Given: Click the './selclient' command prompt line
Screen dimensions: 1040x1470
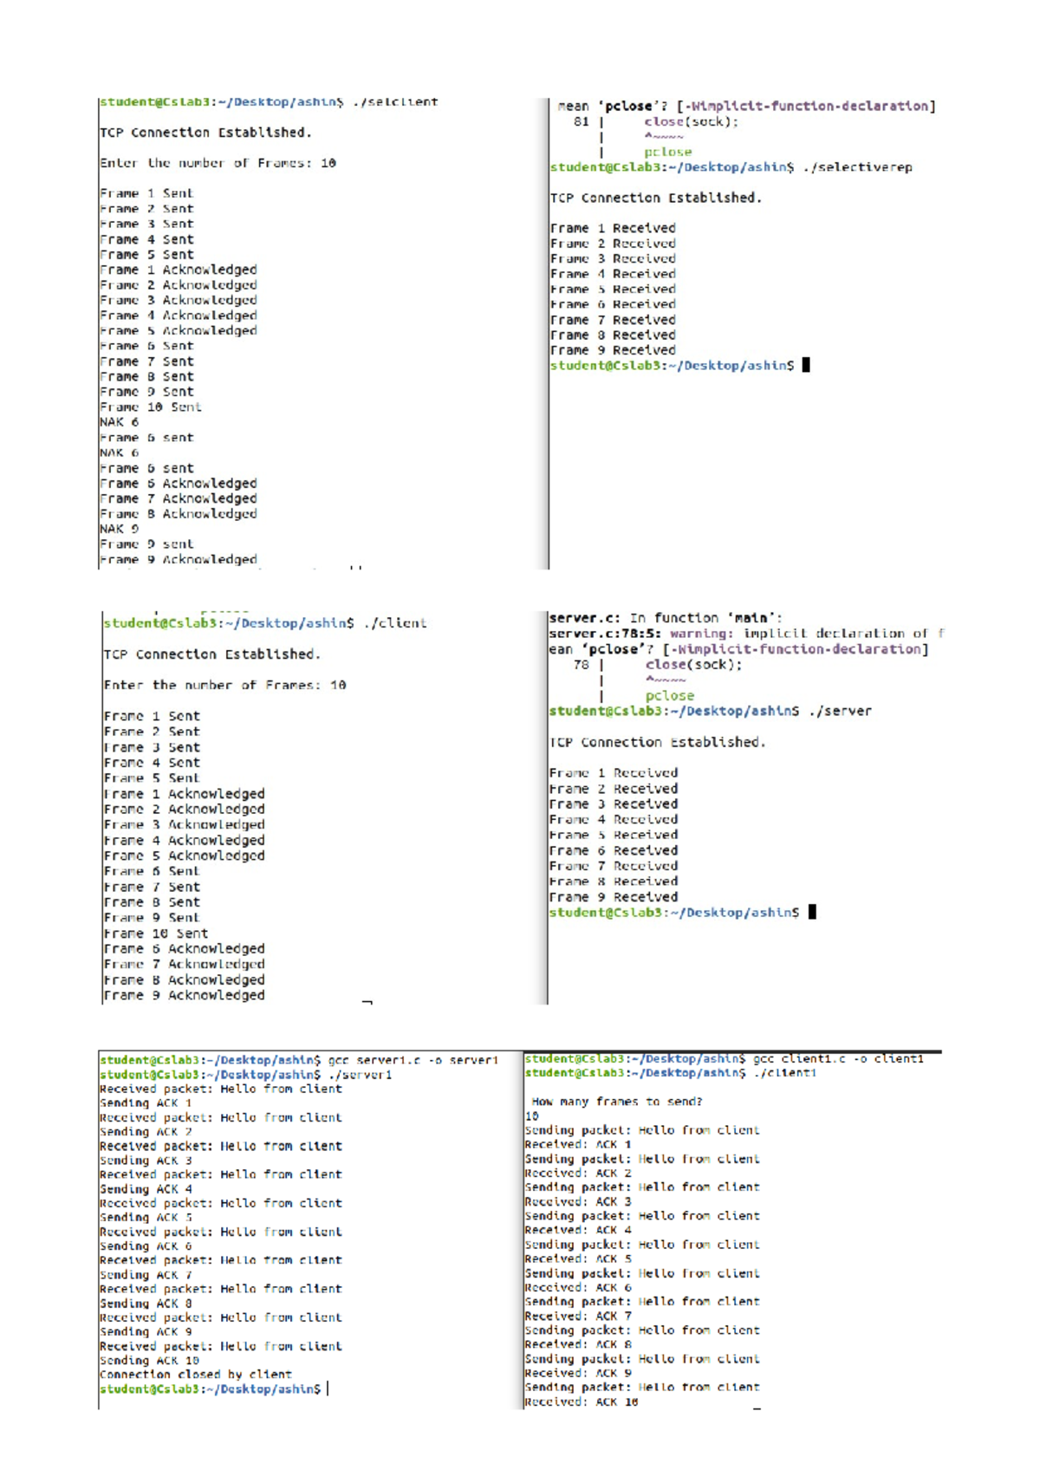Looking at the screenshot, I should 269,102.
